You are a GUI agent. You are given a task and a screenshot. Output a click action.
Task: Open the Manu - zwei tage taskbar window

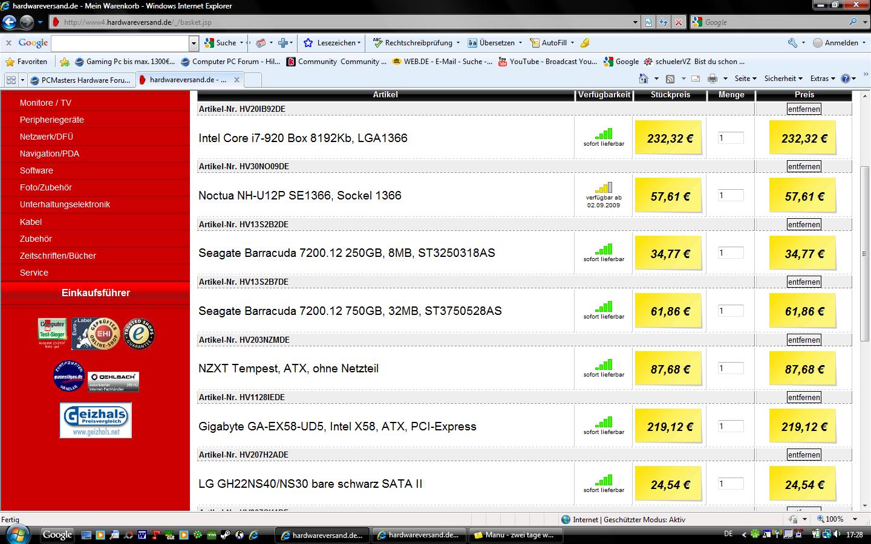(515, 535)
